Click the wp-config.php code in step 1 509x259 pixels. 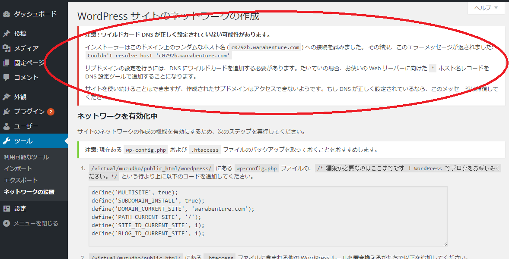coord(257,169)
